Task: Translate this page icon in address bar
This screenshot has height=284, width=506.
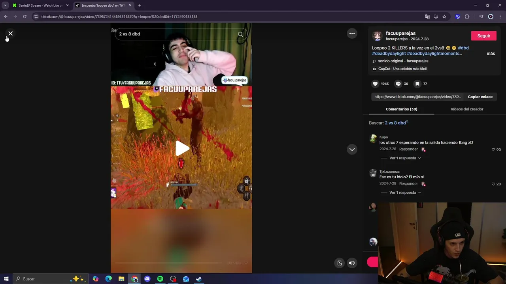Action: tap(427, 17)
